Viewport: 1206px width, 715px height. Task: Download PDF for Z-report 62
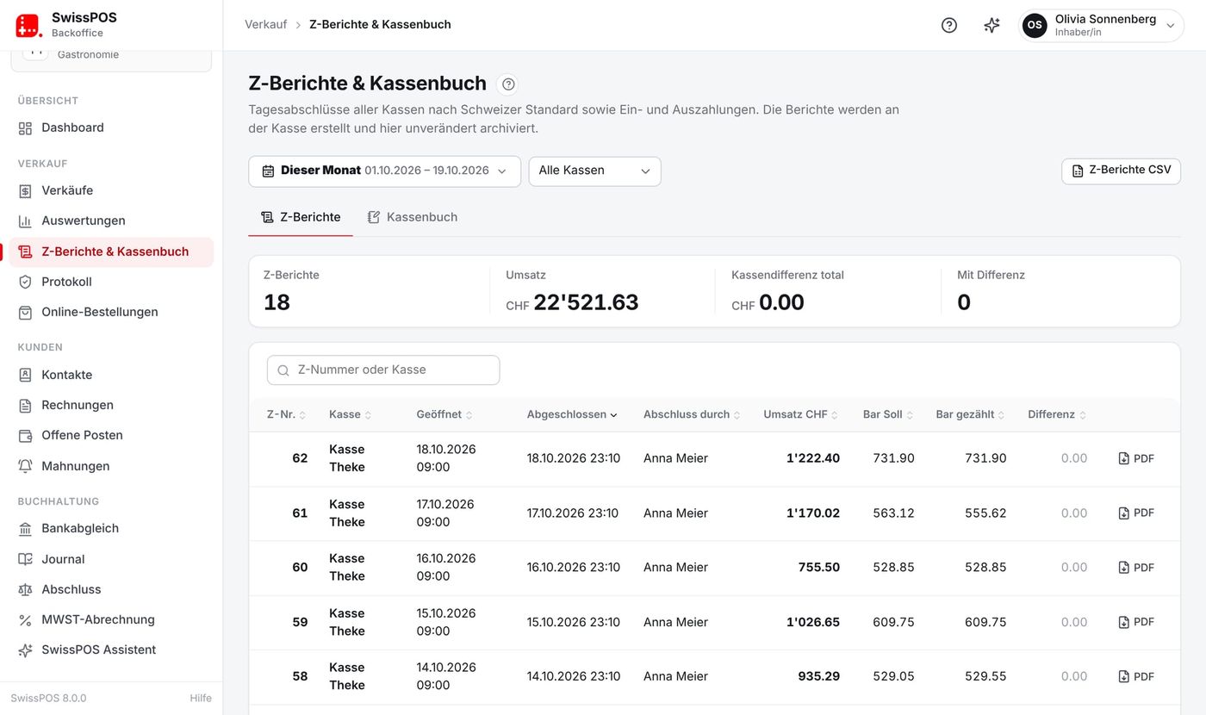1135,458
